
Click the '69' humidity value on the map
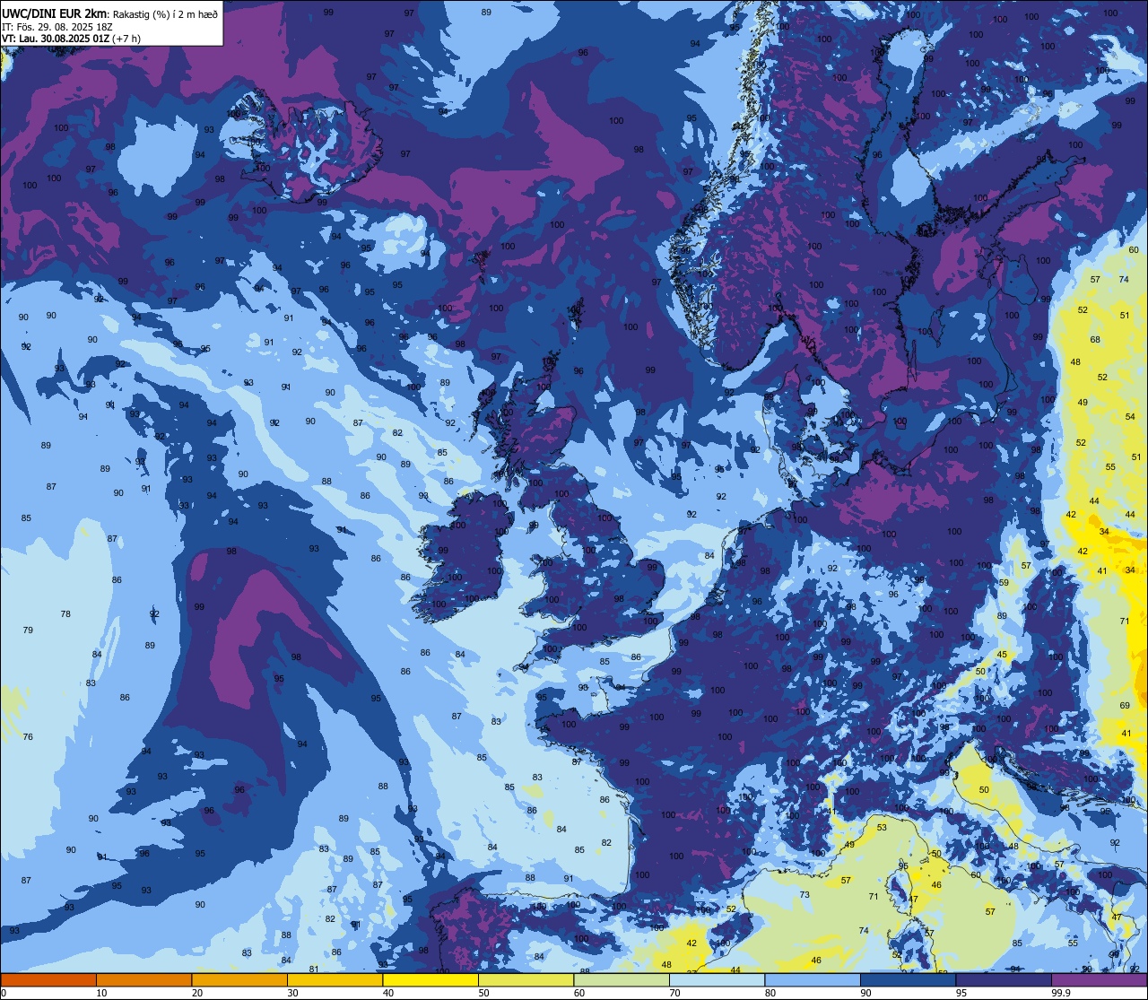(1125, 706)
